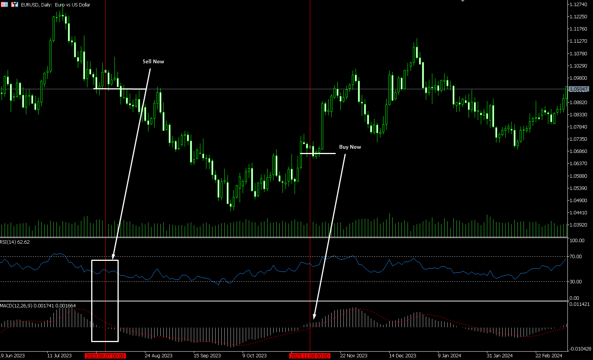Viewport: 593px width, 360px height.
Task: Click the current price label 1.09347
Action: click(x=578, y=89)
